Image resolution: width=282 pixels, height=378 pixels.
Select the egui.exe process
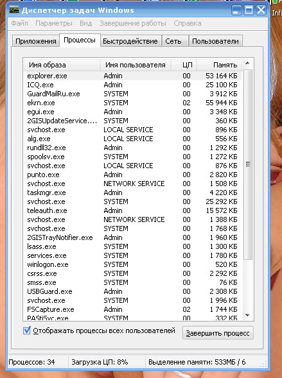(x=132, y=112)
